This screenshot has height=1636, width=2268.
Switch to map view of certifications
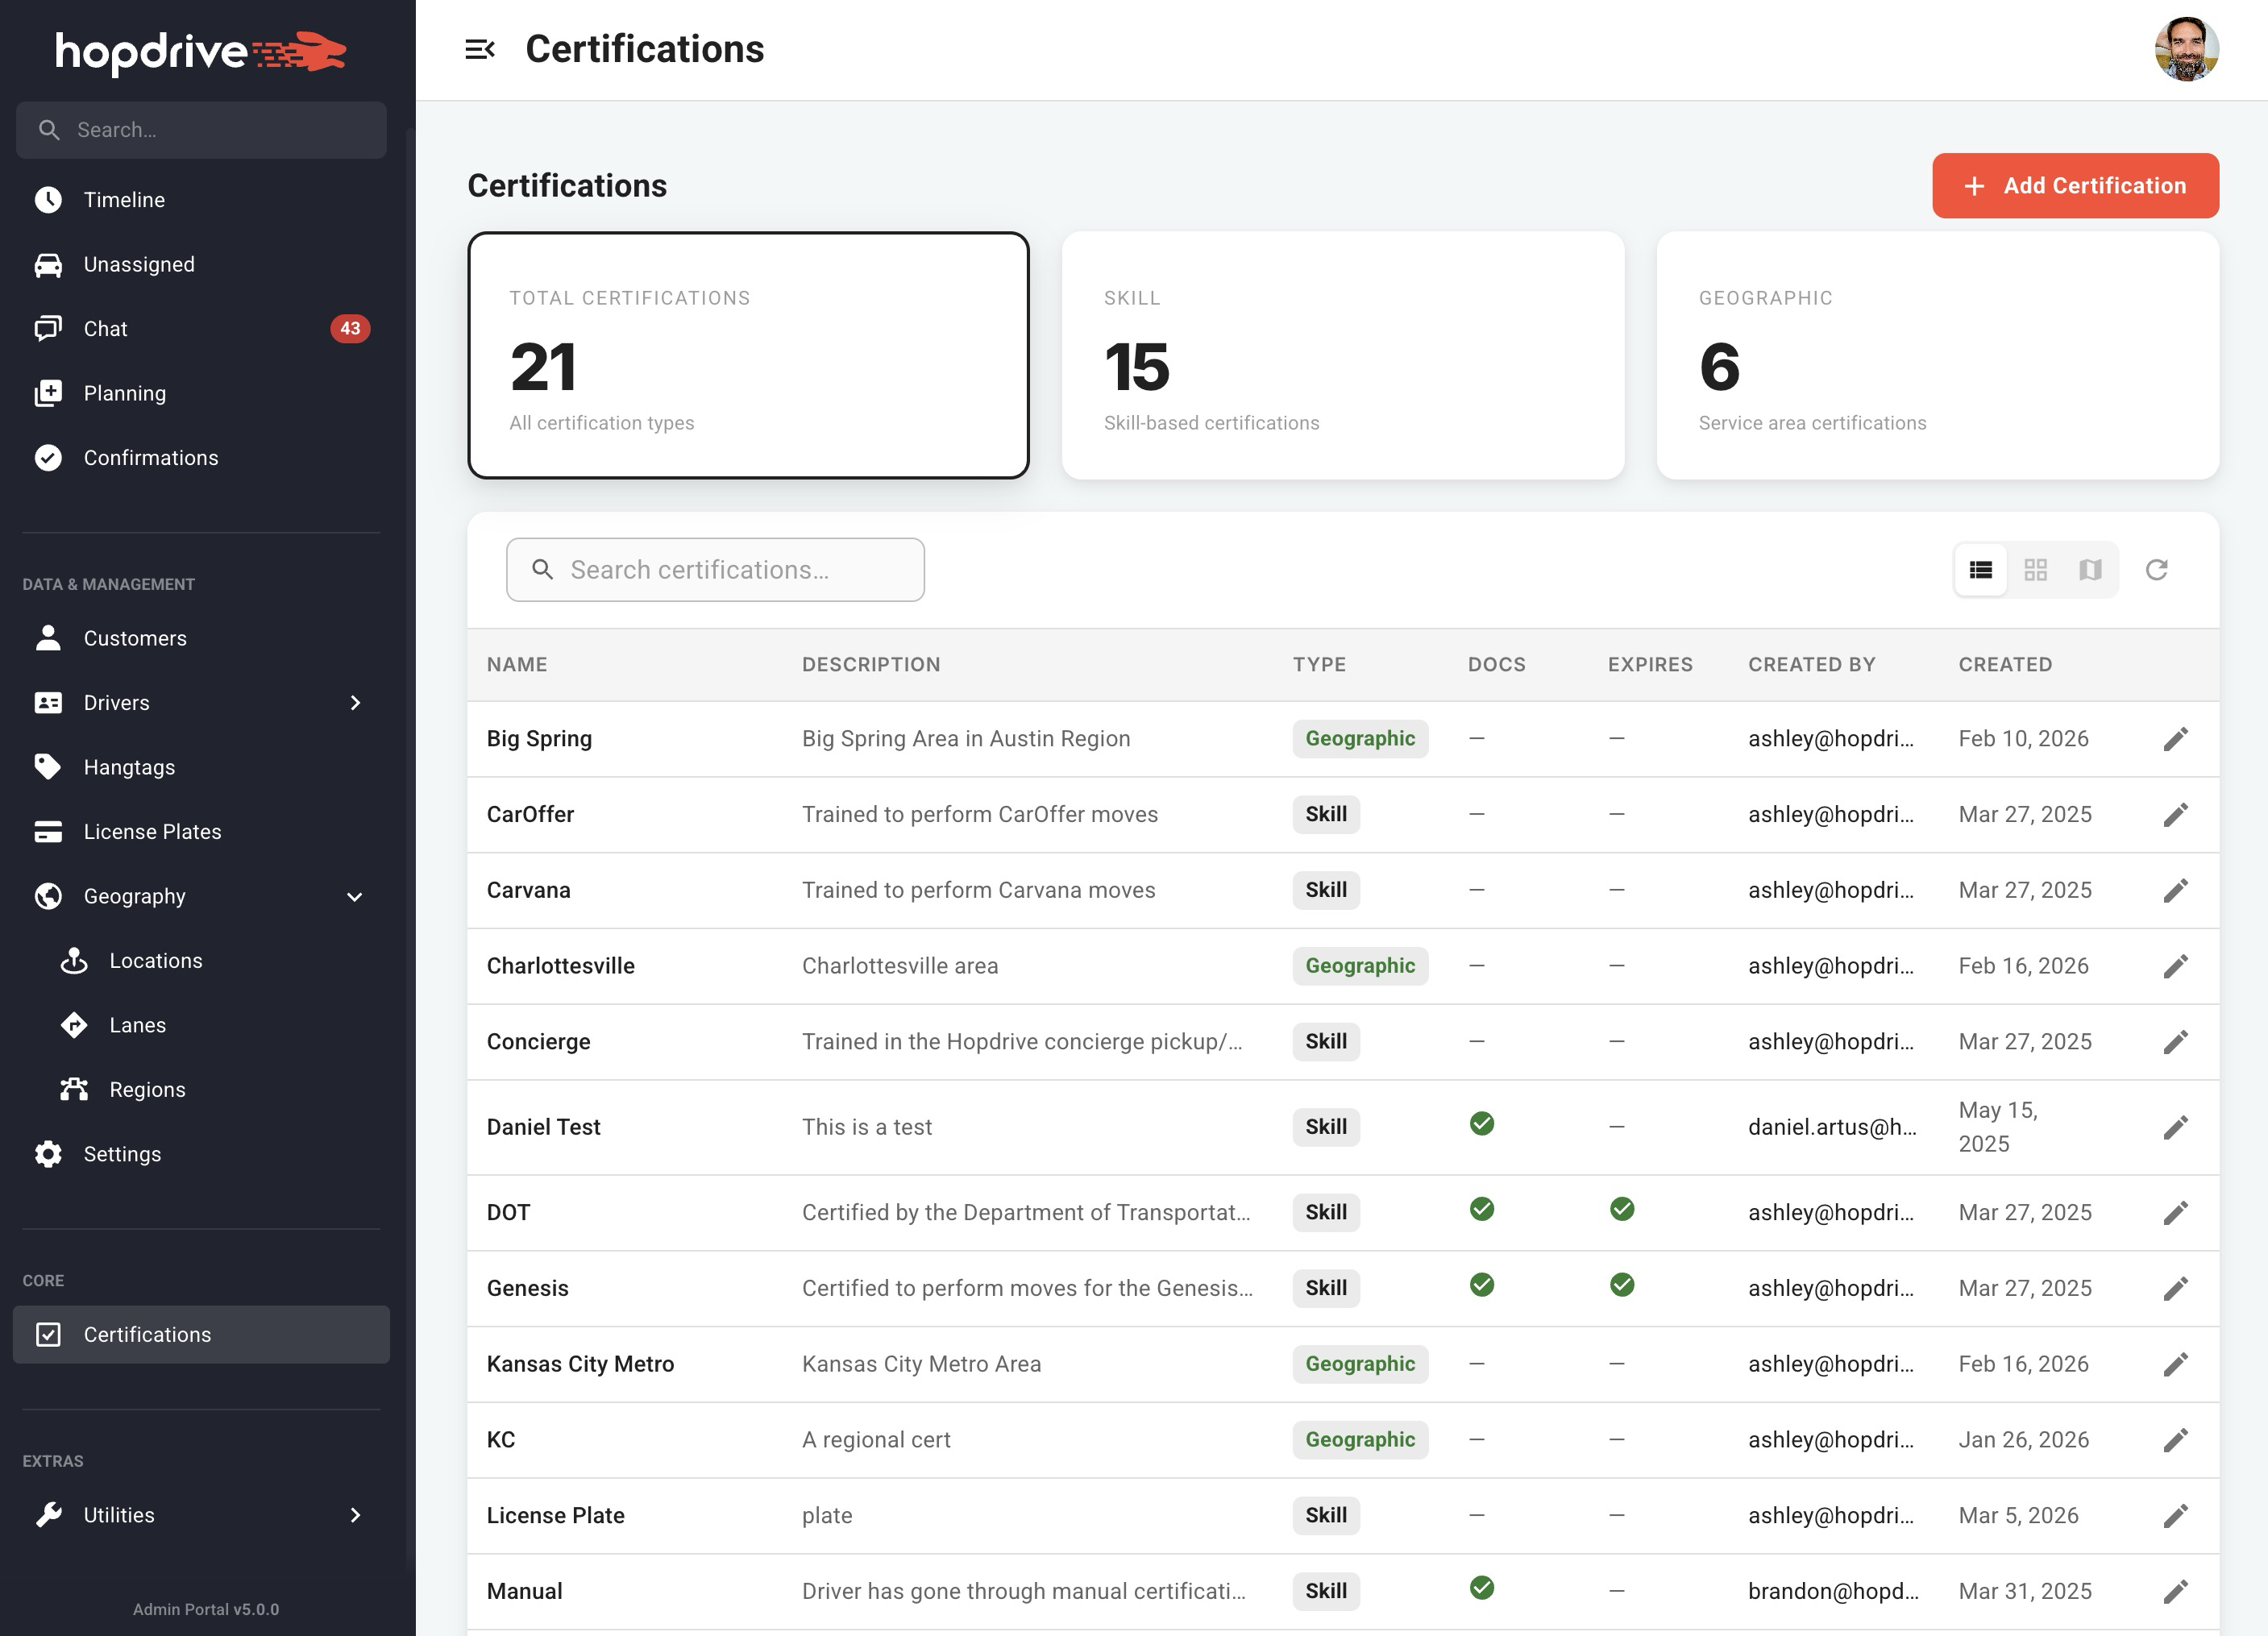pyautogui.click(x=2089, y=569)
